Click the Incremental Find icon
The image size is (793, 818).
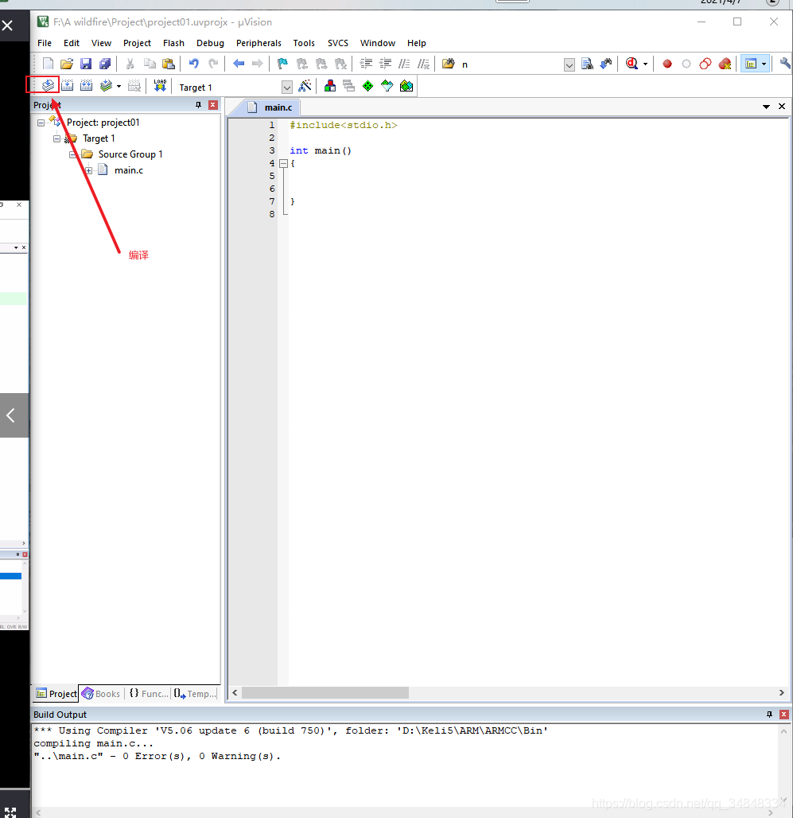pos(606,64)
